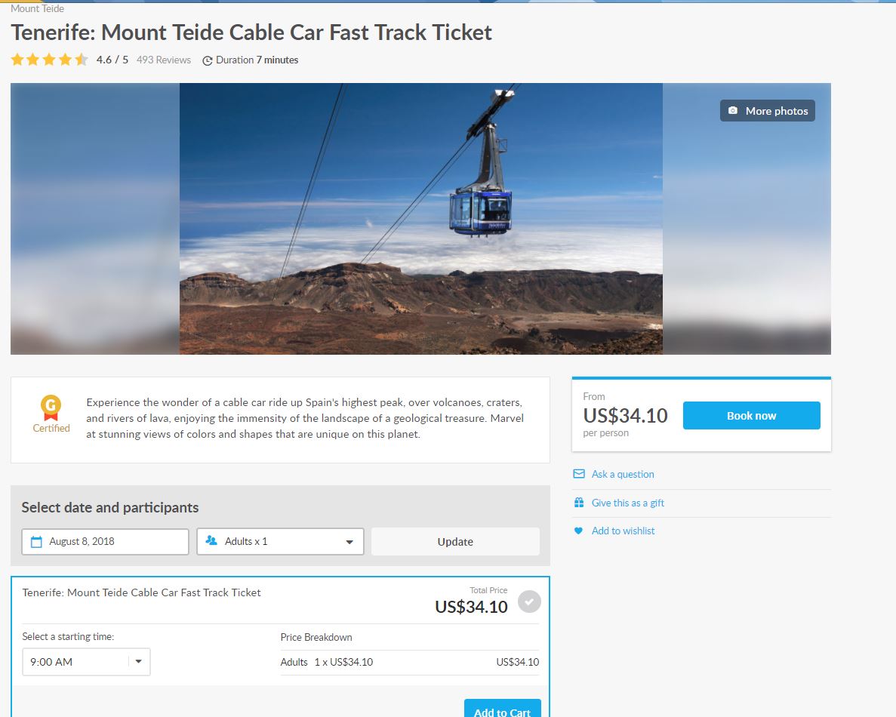Open the August 8, 2018 date picker
The width and height of the screenshot is (896, 717).
[106, 542]
